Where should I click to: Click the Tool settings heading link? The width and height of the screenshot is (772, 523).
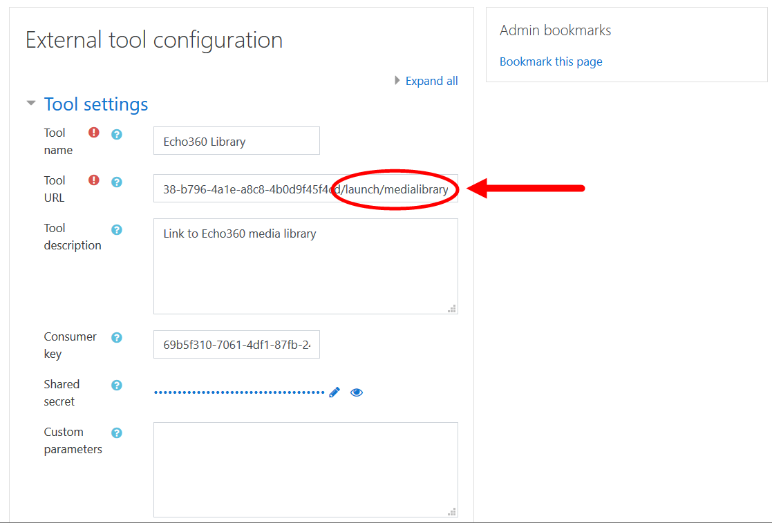(x=96, y=104)
